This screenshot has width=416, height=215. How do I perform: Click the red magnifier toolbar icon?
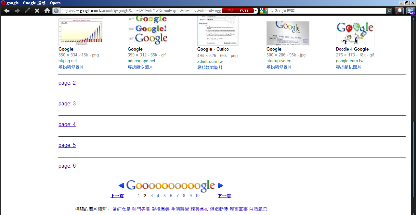399,11
